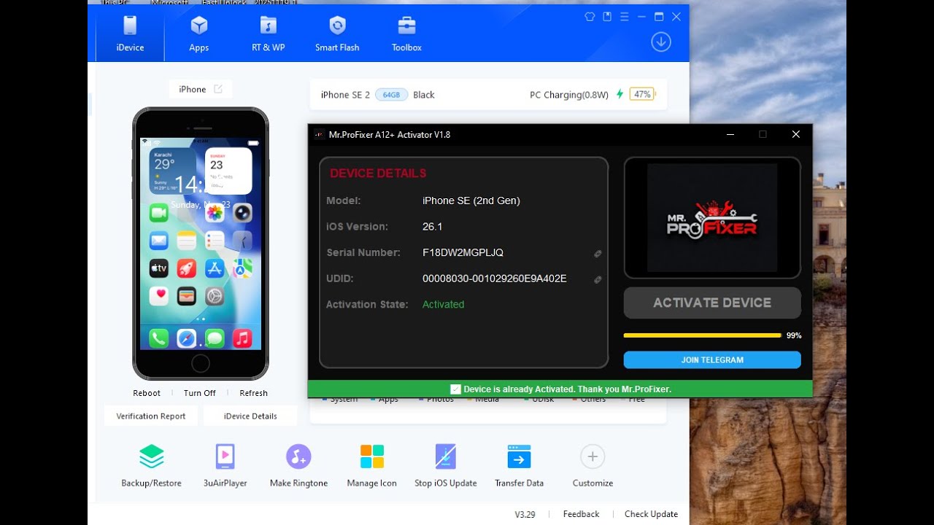Click Photos icon on phone preview
Image resolution: width=934 pixels, height=525 pixels.
tap(215, 212)
